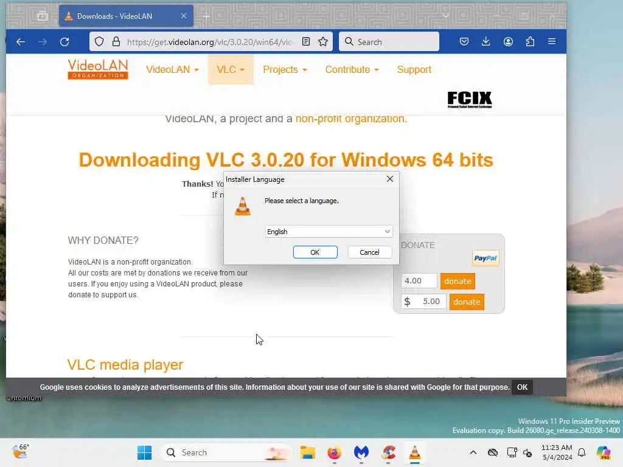Open the Firefox account icon
The height and width of the screenshot is (467, 623).
pyautogui.click(x=508, y=42)
